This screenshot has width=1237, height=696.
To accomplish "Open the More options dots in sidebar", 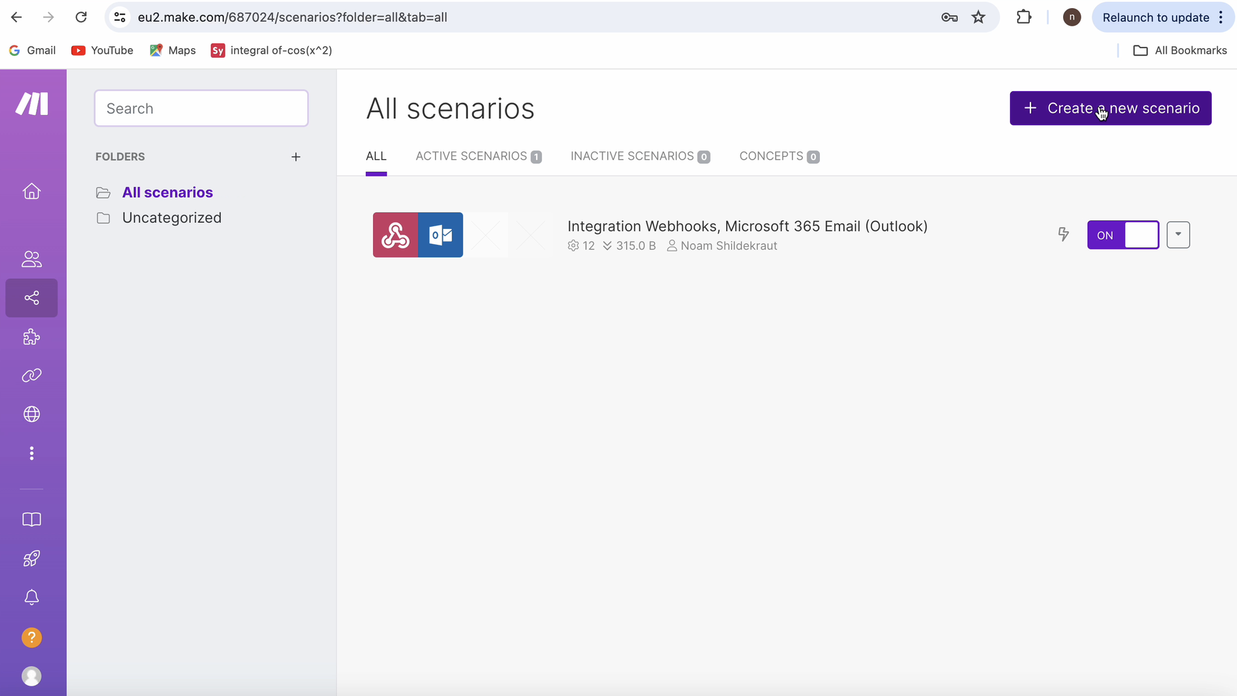I will pos(32,453).
